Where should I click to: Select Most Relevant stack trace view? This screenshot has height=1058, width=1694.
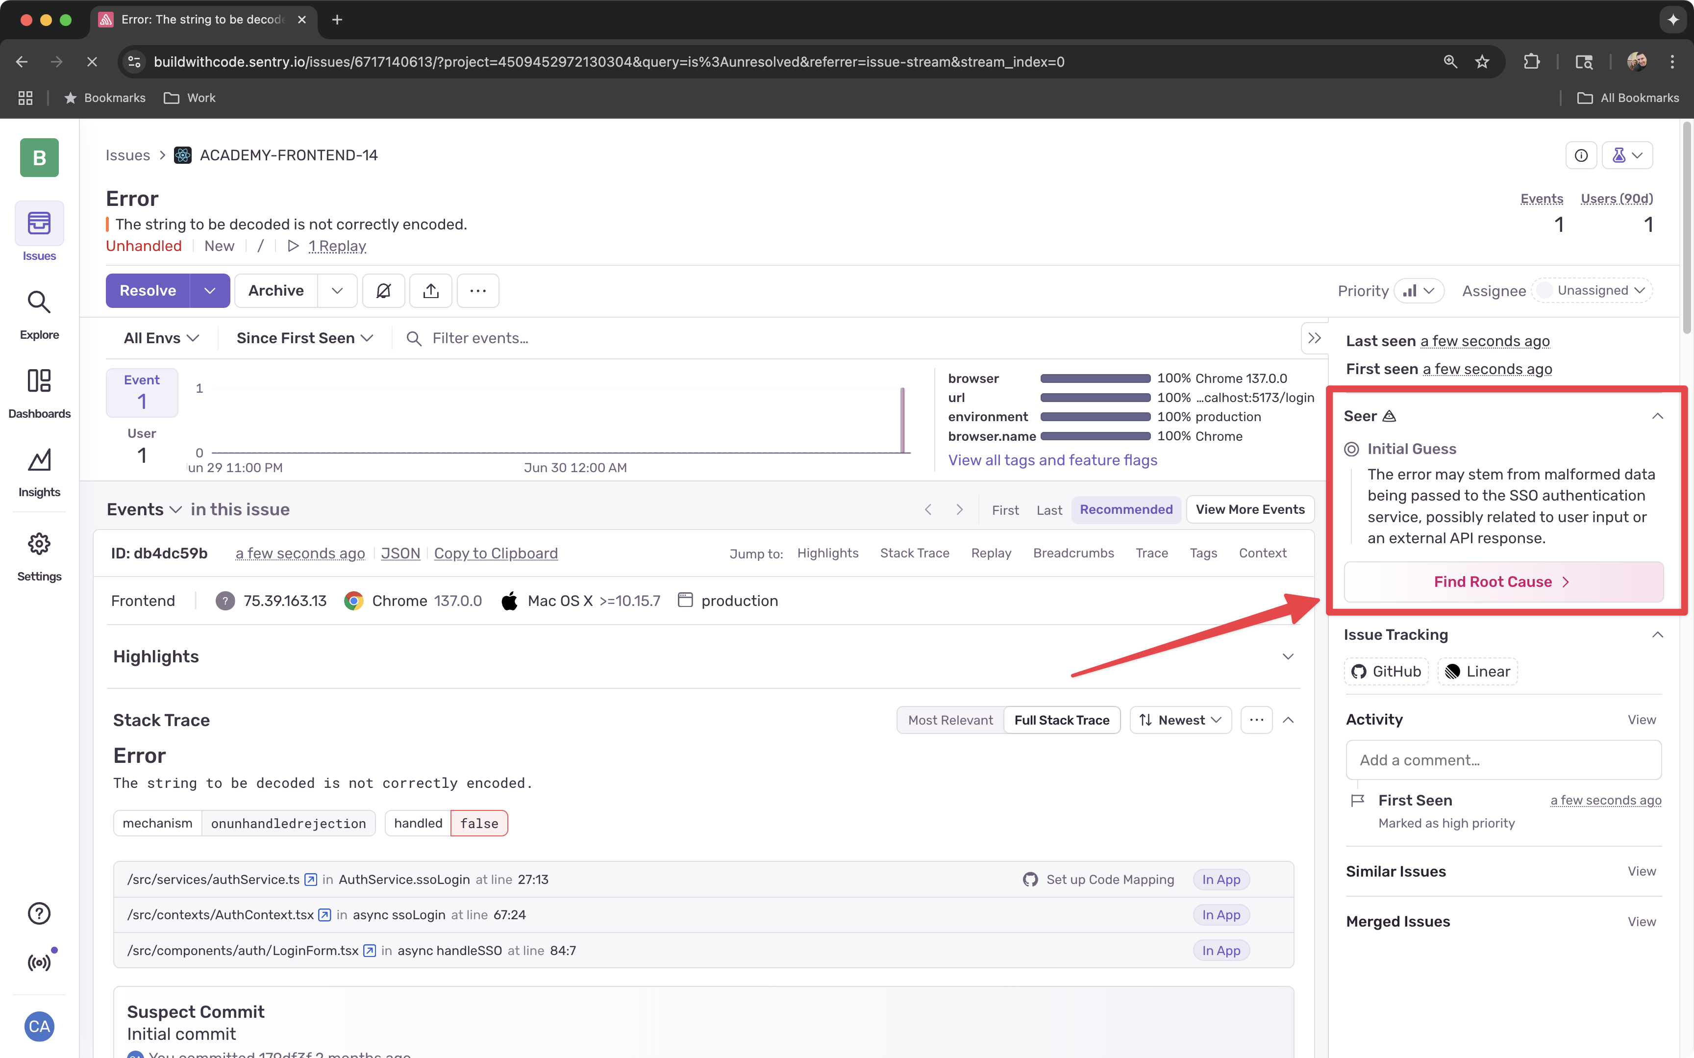click(950, 720)
